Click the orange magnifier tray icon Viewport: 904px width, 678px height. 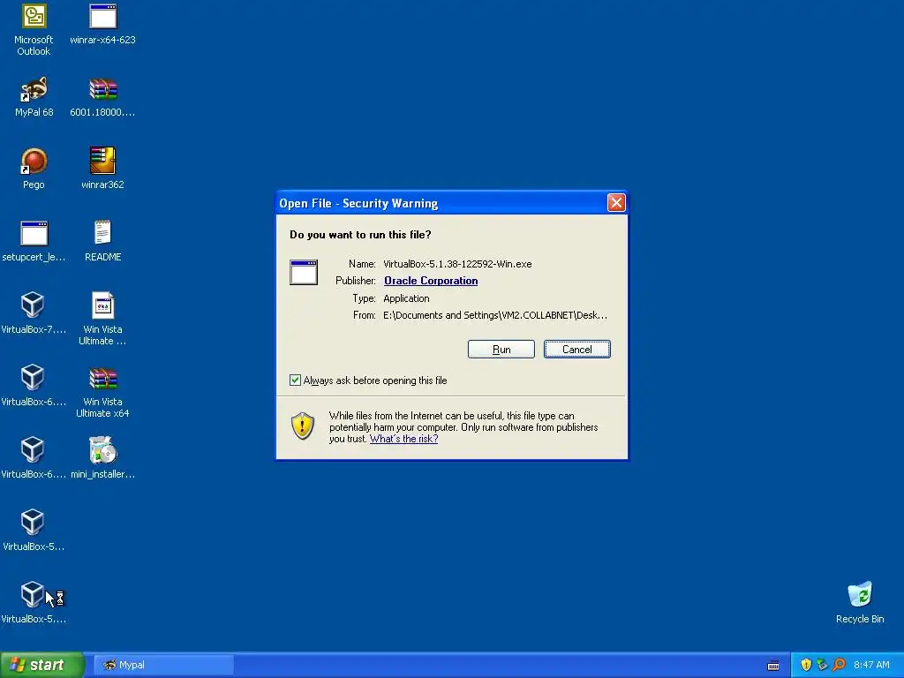(x=839, y=665)
